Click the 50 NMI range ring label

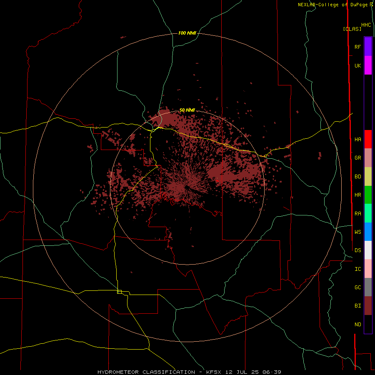click(x=187, y=110)
